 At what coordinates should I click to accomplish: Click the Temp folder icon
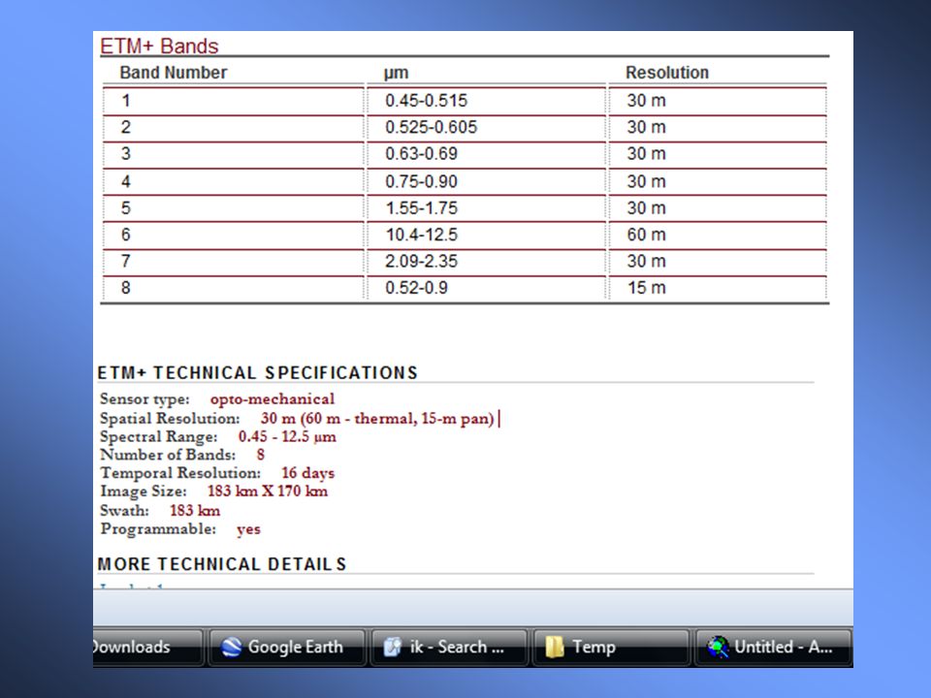pyautogui.click(x=555, y=647)
